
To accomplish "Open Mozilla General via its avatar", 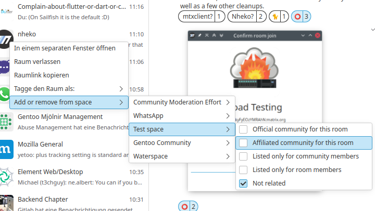I will coord(6,149).
